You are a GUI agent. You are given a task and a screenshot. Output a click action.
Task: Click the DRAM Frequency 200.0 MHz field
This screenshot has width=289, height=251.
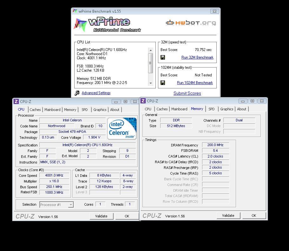point(215,145)
